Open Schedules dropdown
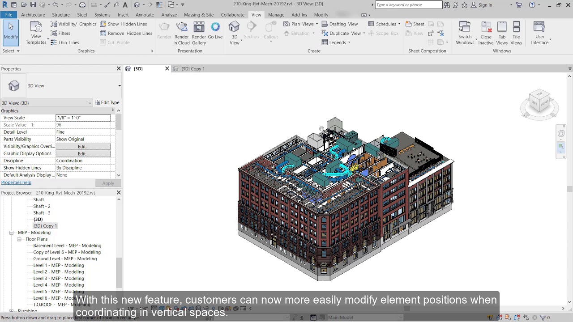 point(385,24)
